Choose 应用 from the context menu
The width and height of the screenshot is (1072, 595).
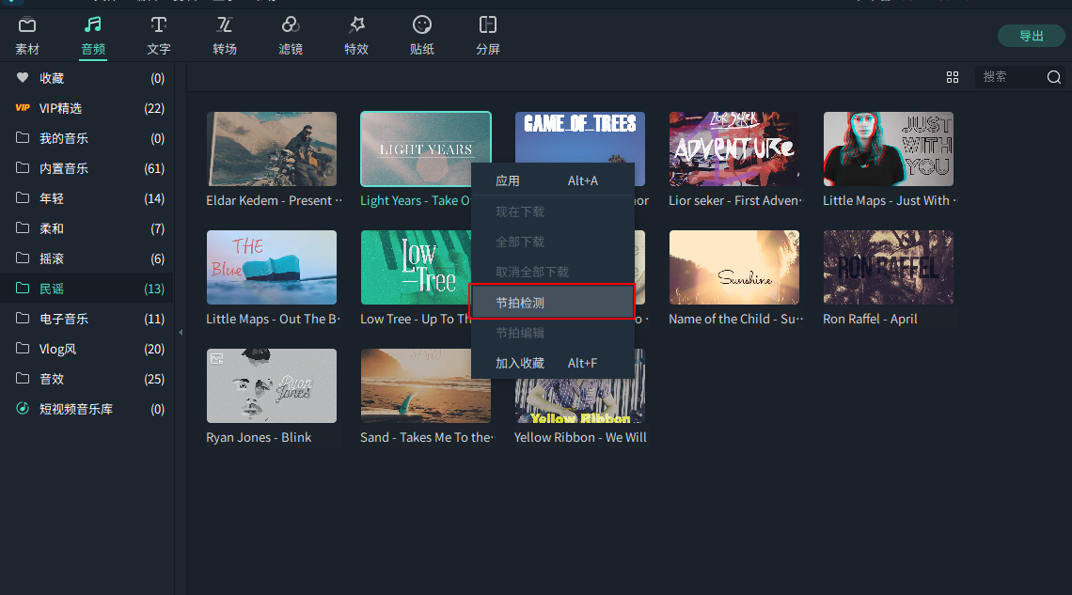pyautogui.click(x=508, y=180)
